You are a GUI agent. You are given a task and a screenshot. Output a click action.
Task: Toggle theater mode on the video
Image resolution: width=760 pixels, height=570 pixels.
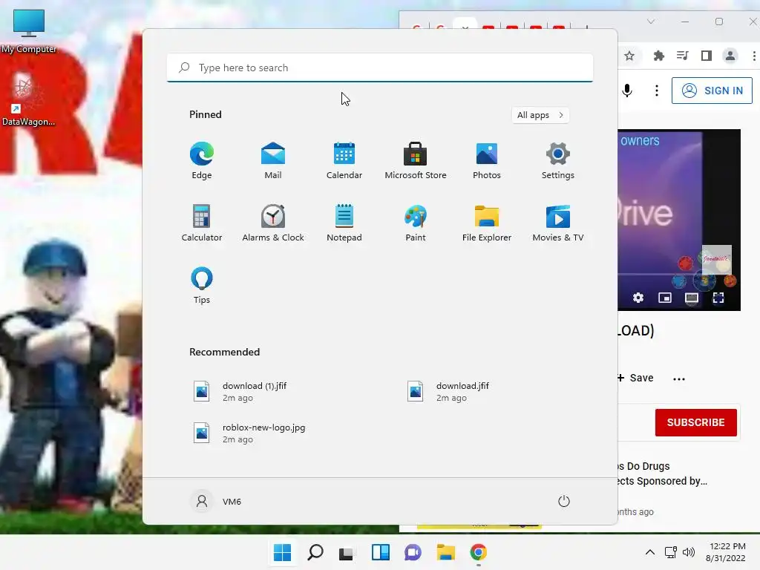(x=692, y=298)
